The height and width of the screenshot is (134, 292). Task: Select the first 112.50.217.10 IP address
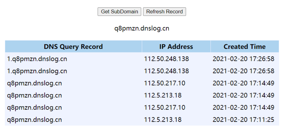coord(165,83)
